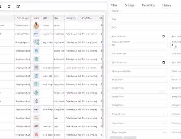Open the Product type filter dropdown
Screen dimensions: 181x139
[139, 114]
